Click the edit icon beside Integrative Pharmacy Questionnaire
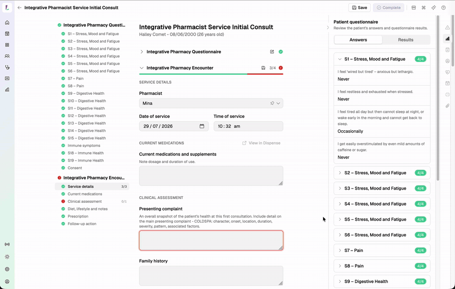This screenshot has height=289, width=455. point(272,52)
